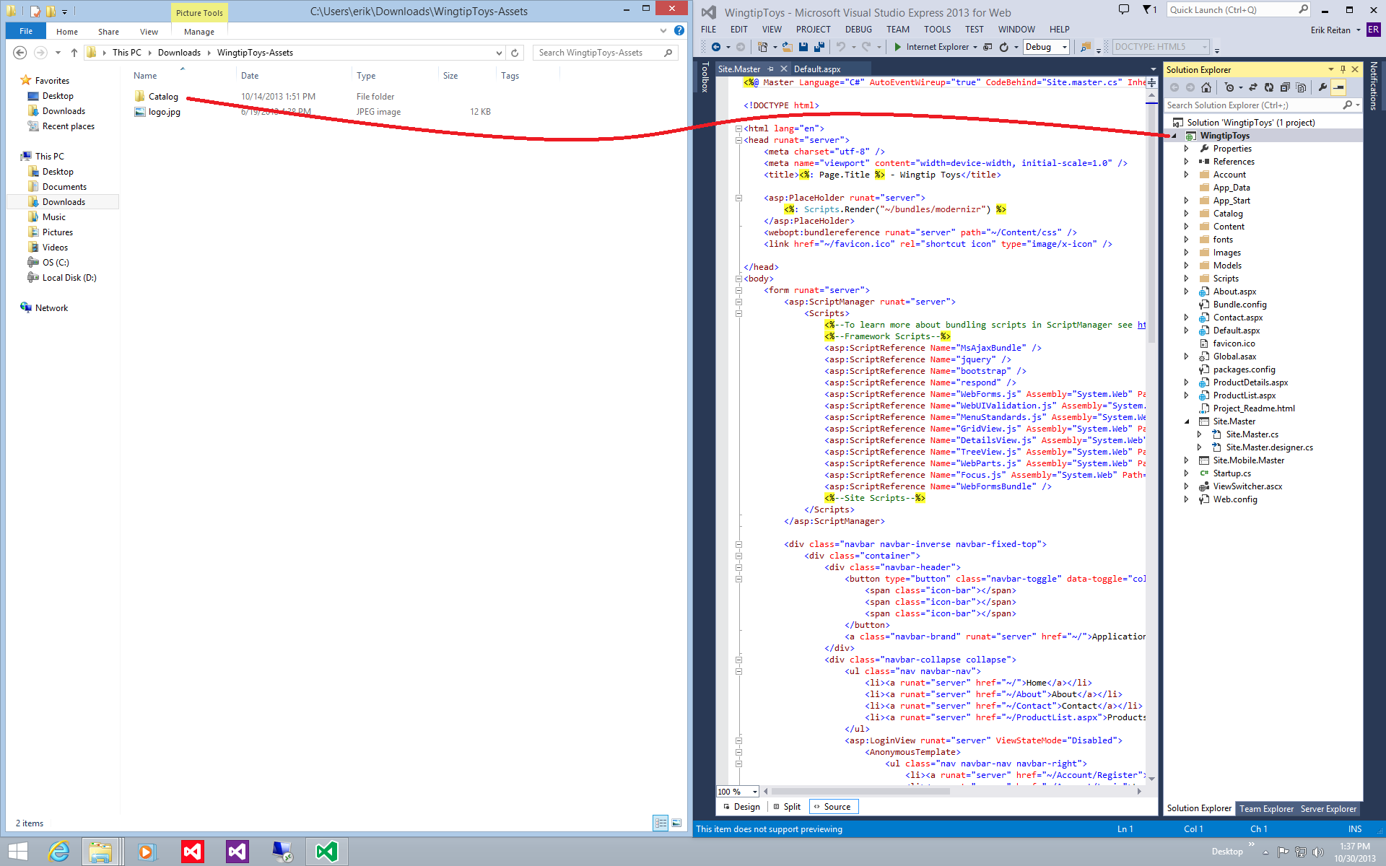1386x866 pixels.
Task: Click the logo.jpg file thumbnail
Action: (139, 110)
